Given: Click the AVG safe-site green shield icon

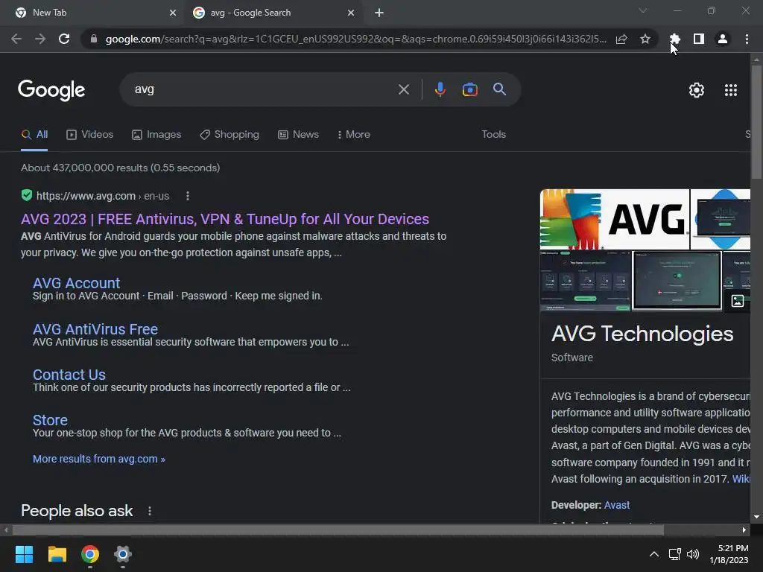Looking at the screenshot, I should point(27,196).
